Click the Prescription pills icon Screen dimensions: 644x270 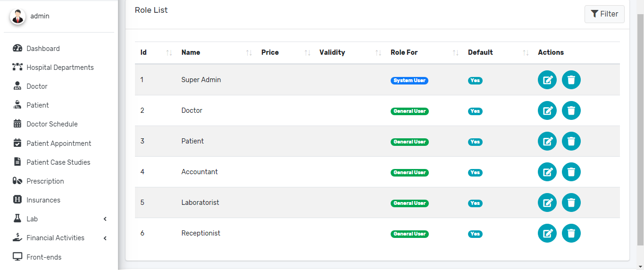17,181
